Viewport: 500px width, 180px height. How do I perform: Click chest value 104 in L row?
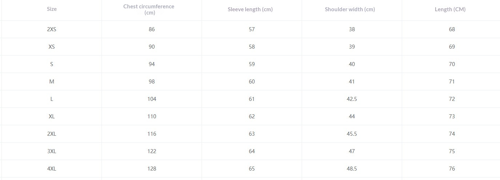click(x=152, y=99)
